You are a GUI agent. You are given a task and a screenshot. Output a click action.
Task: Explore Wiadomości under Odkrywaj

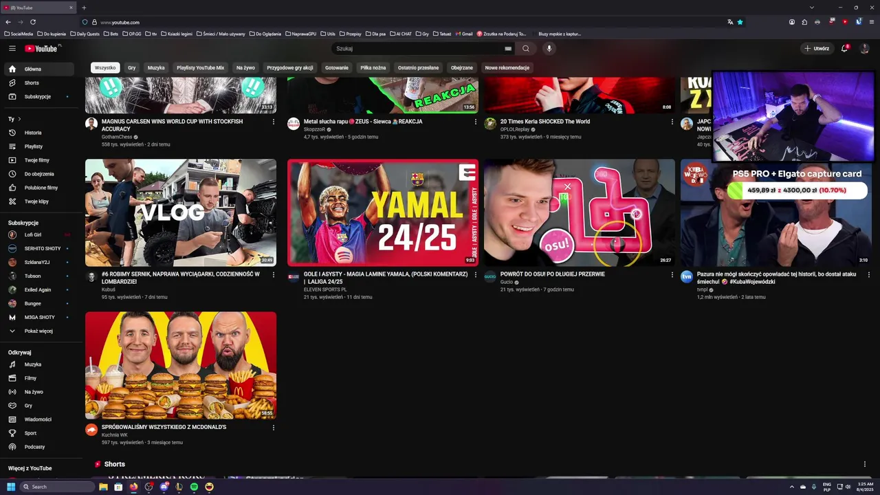point(38,419)
